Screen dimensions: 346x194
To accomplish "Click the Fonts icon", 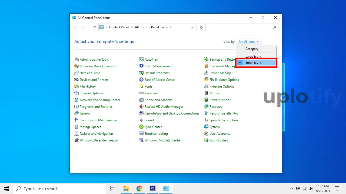I will click(x=141, y=86).
